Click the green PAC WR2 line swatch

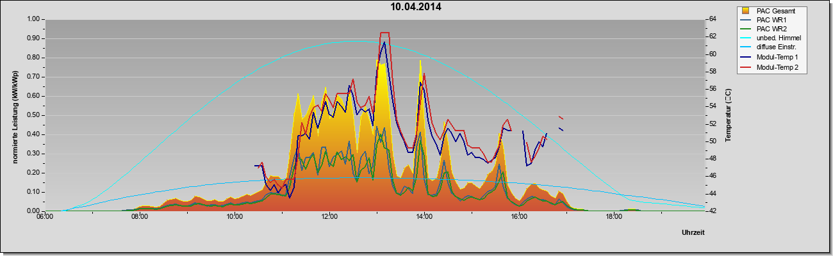point(746,29)
